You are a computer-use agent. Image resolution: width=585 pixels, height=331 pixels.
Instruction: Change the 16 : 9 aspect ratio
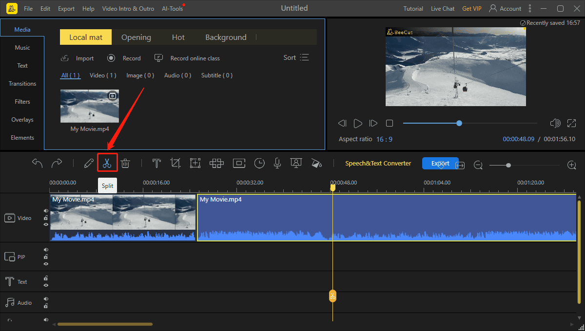tap(384, 139)
